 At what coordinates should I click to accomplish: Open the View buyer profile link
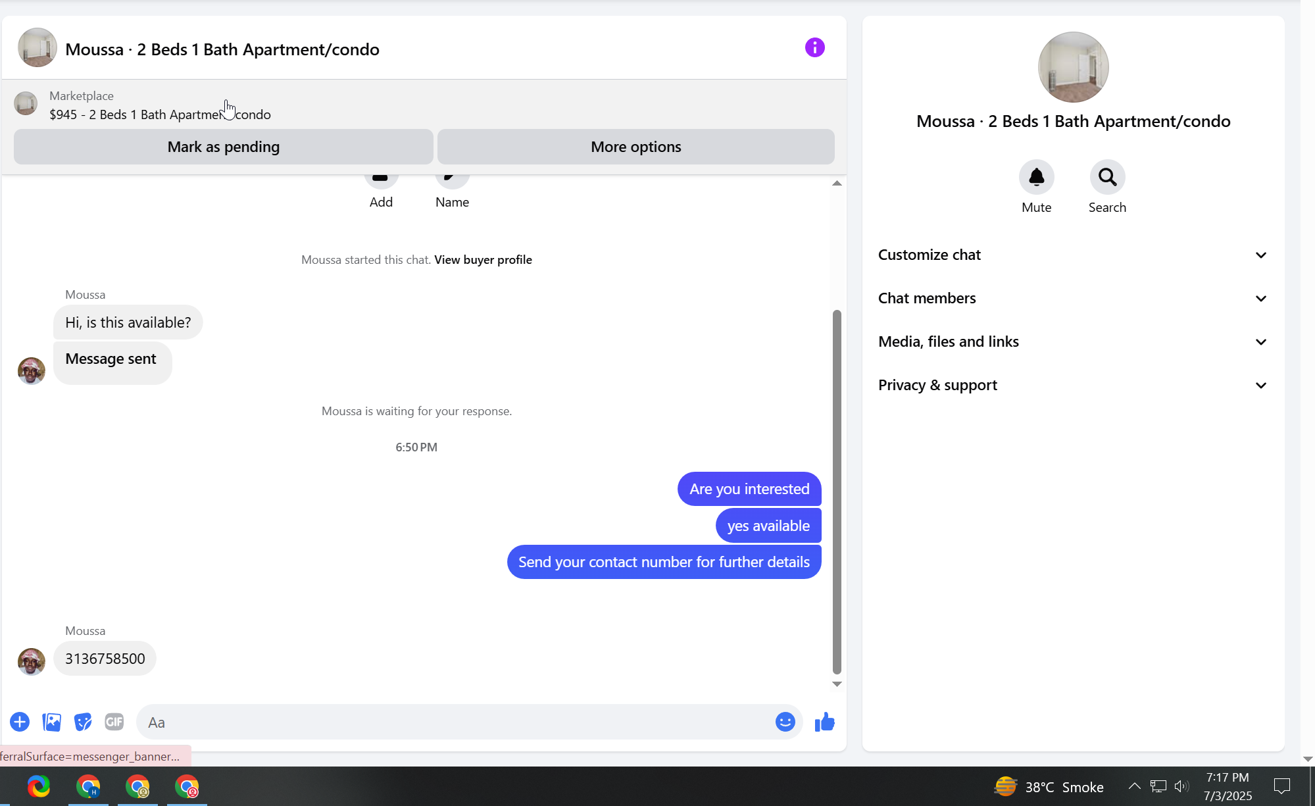(483, 259)
